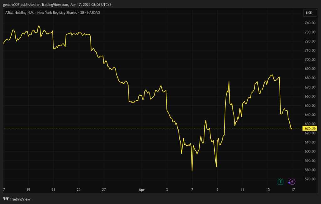Click the 27 date on time axis
The width and height of the screenshot is (321, 204).
click(104, 190)
